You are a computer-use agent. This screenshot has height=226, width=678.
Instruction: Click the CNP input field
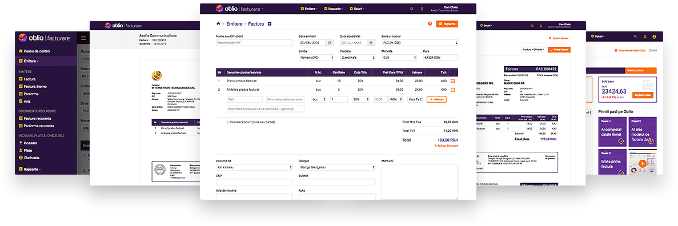tap(254, 182)
